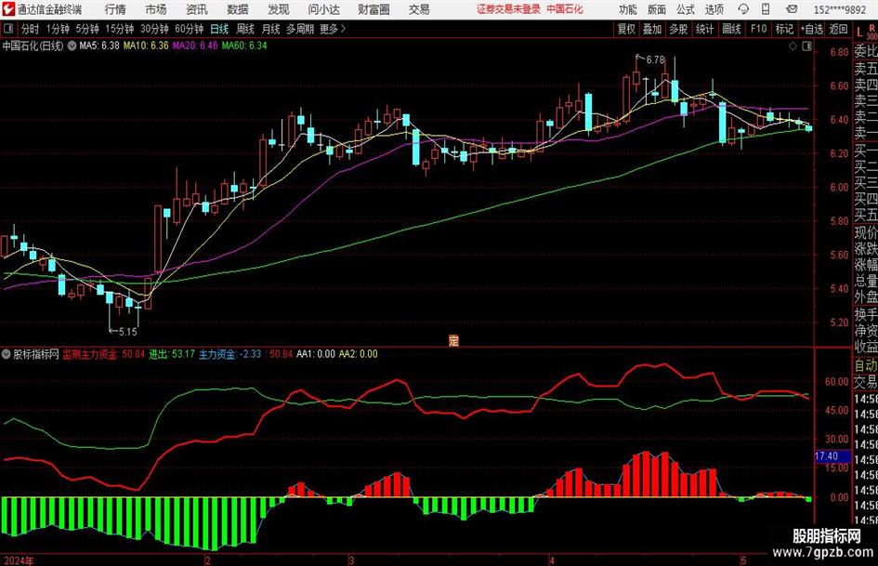
Task: Switch to the 30分钟 period tab
Action: [154, 29]
